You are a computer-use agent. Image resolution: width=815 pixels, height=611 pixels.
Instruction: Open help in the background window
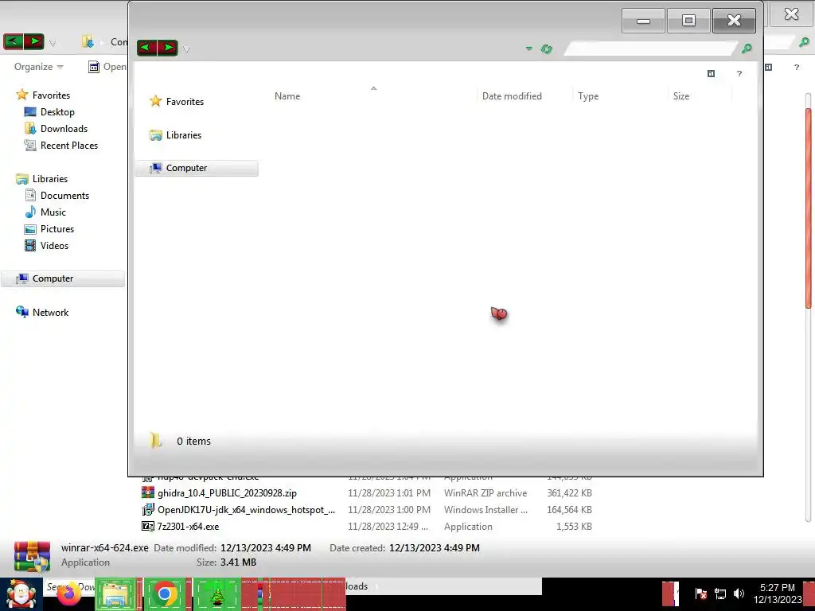point(796,67)
